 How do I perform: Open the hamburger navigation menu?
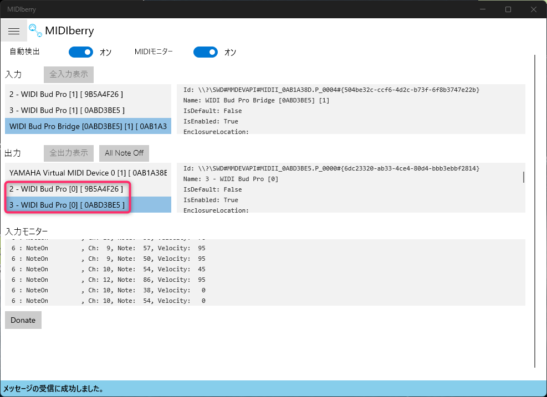[x=14, y=31]
